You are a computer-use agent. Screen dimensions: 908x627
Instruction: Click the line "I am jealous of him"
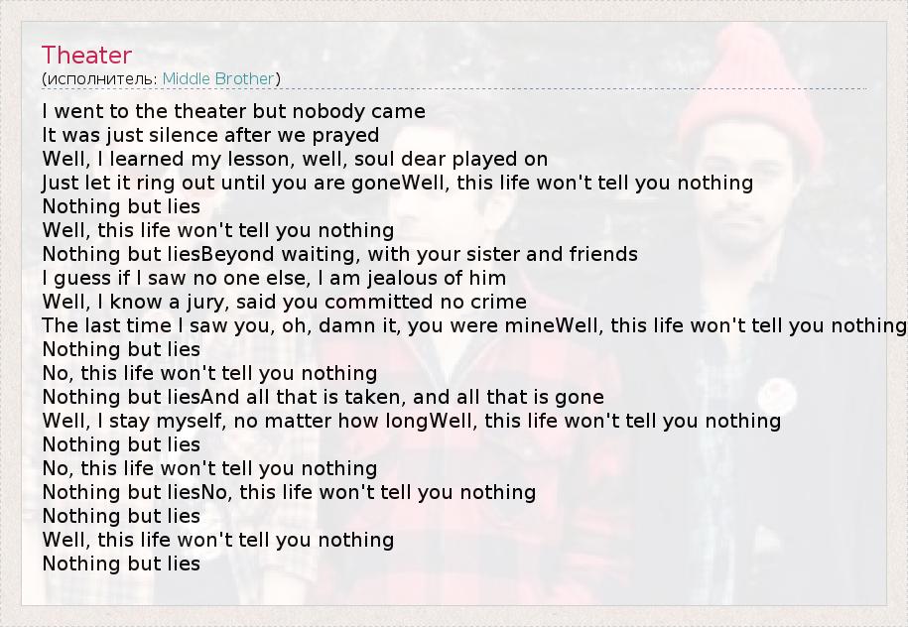pyautogui.click(x=274, y=278)
